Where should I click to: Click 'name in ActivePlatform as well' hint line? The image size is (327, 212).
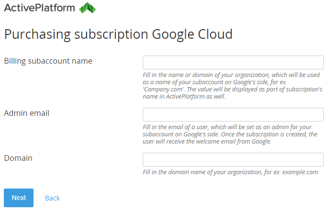click(192, 97)
